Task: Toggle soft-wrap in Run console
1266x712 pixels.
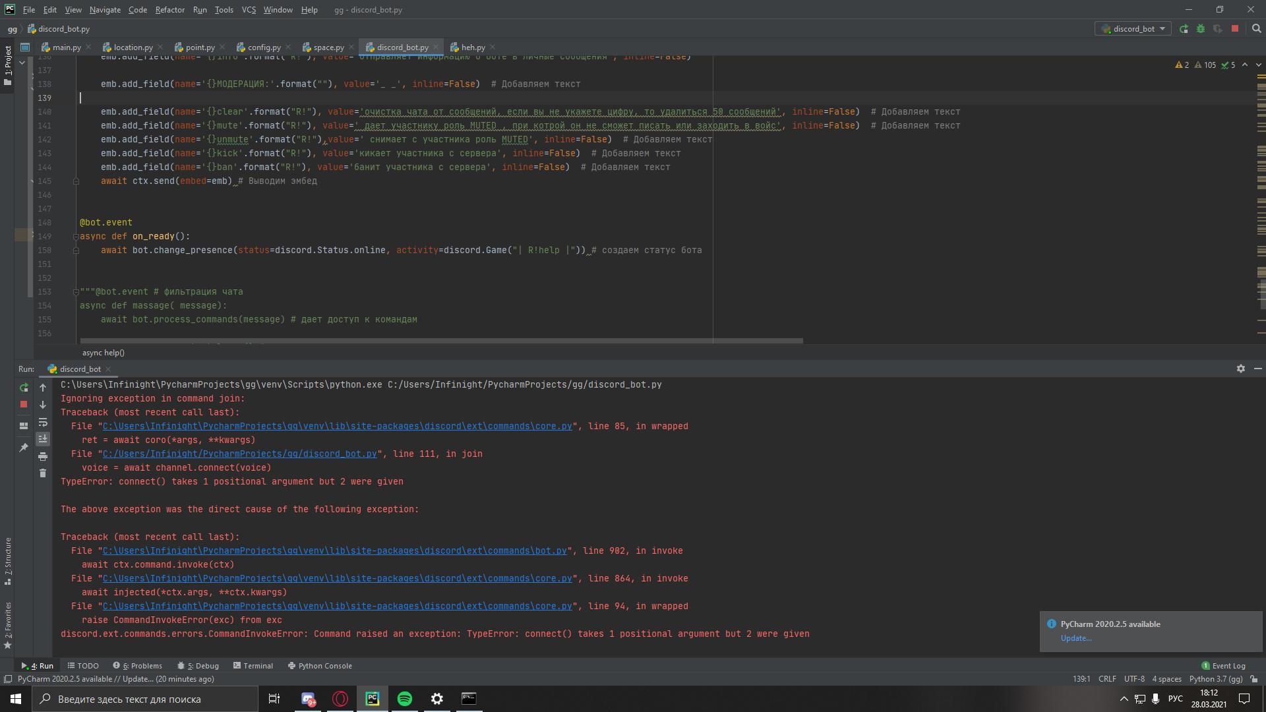Action: coord(43,422)
